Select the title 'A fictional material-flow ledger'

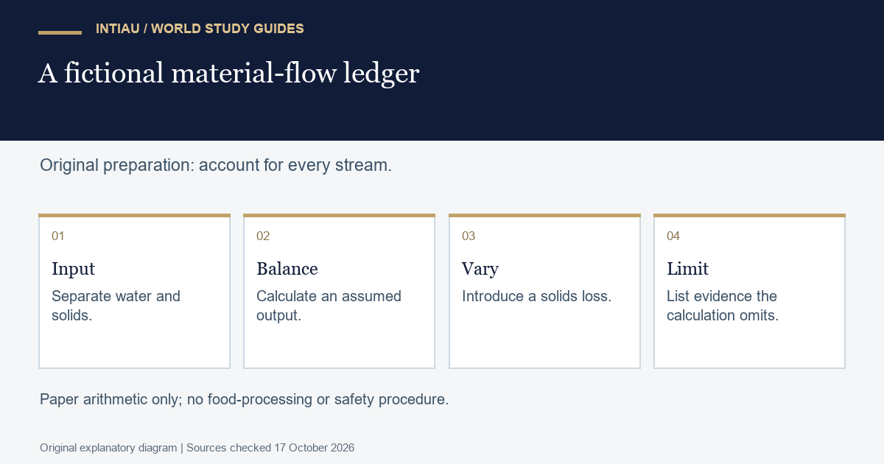pos(228,73)
